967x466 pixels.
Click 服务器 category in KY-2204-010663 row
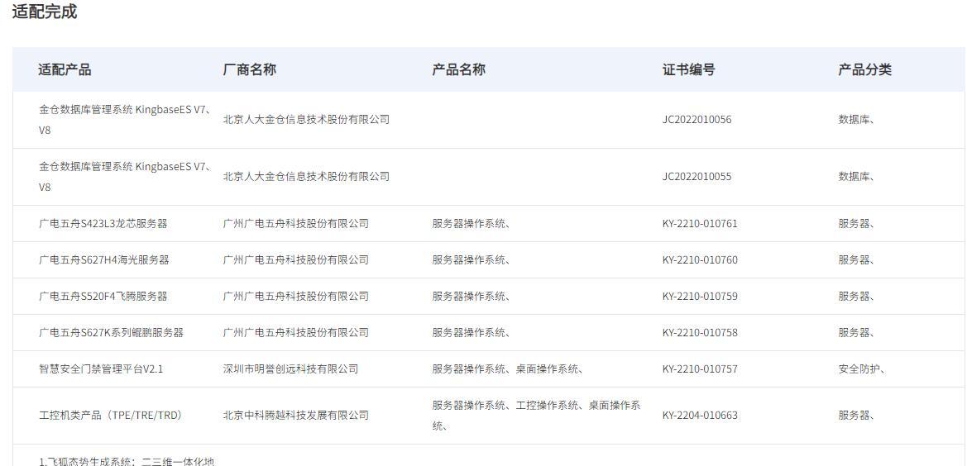(856, 416)
